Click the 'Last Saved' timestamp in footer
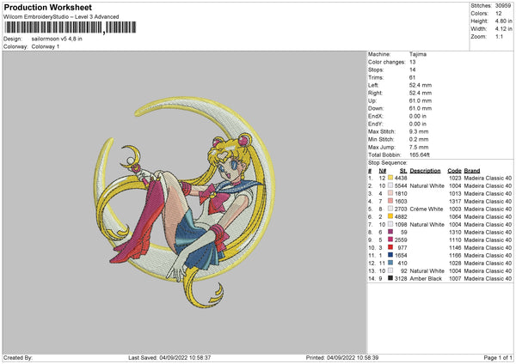 tap(169, 357)
